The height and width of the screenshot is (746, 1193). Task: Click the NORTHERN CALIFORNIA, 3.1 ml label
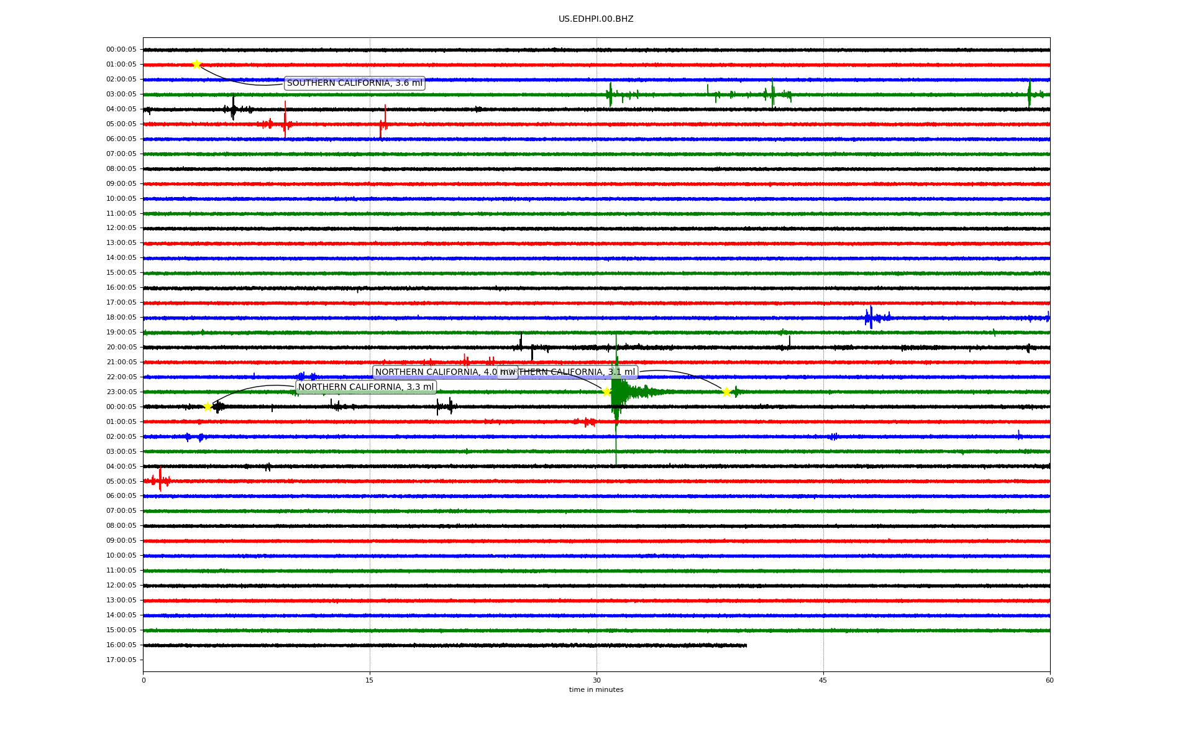point(578,372)
